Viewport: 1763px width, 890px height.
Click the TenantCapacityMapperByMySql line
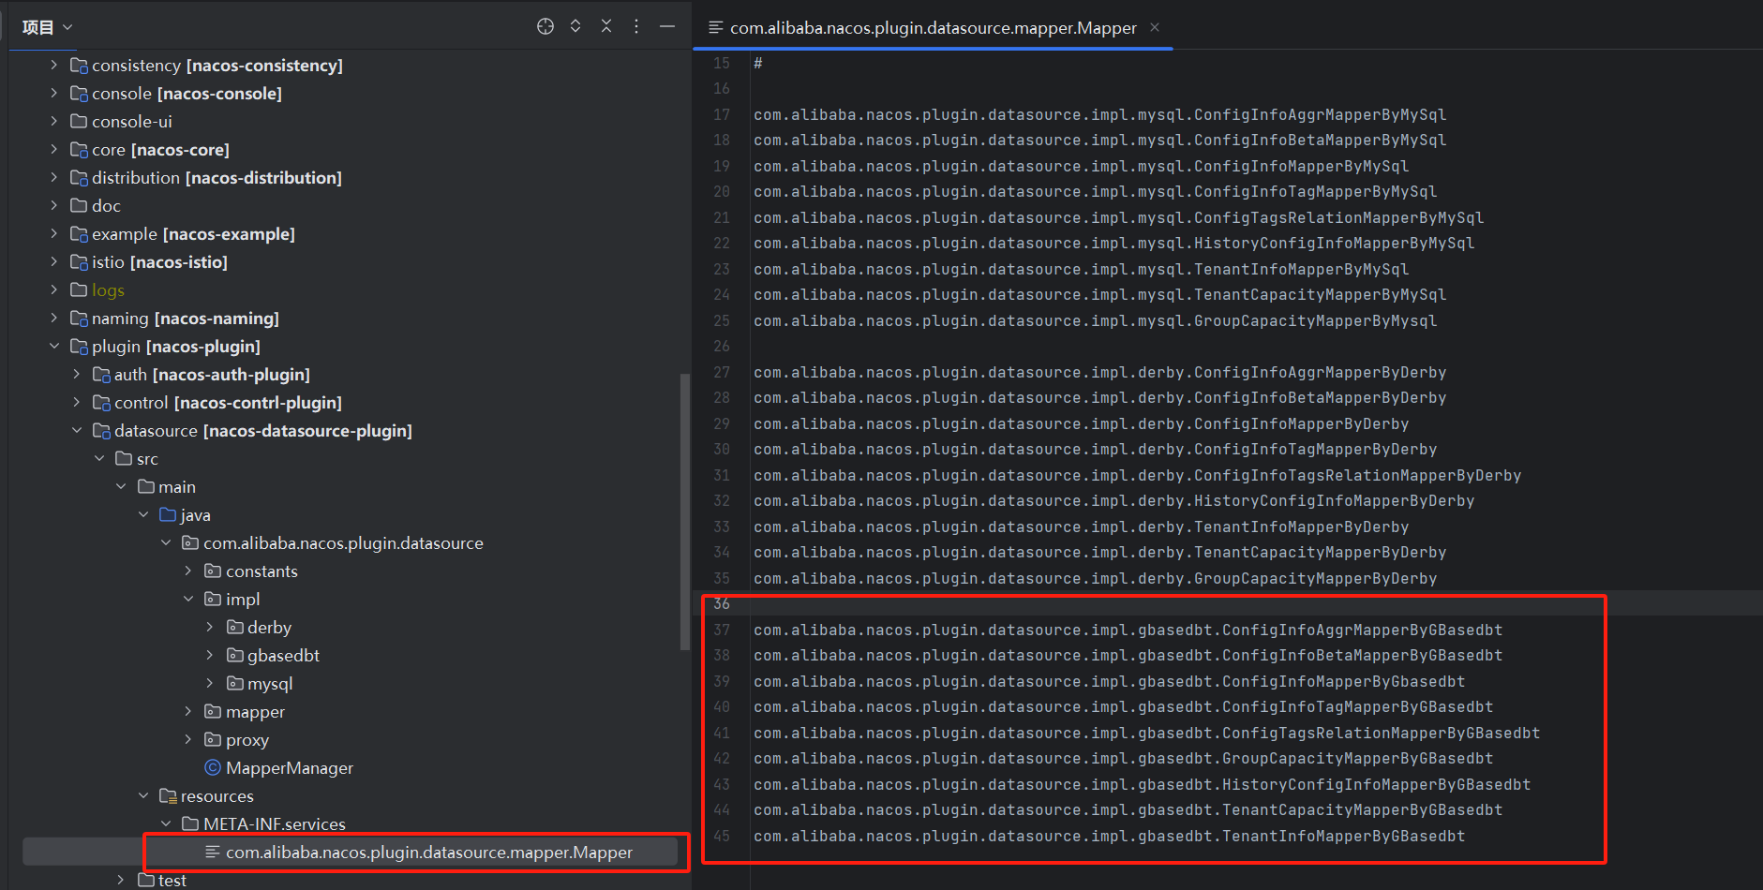tap(1100, 294)
